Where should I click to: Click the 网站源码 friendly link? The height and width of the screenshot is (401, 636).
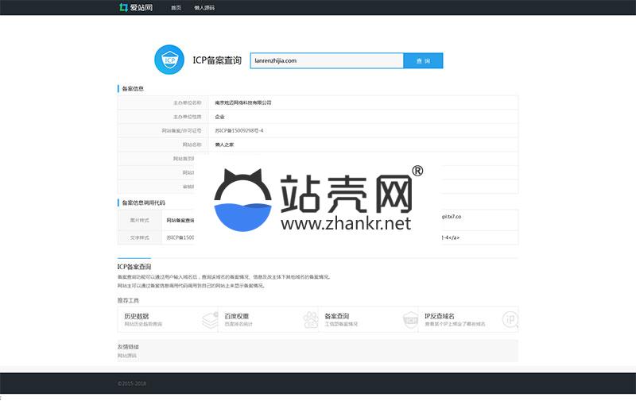pyautogui.click(x=127, y=356)
